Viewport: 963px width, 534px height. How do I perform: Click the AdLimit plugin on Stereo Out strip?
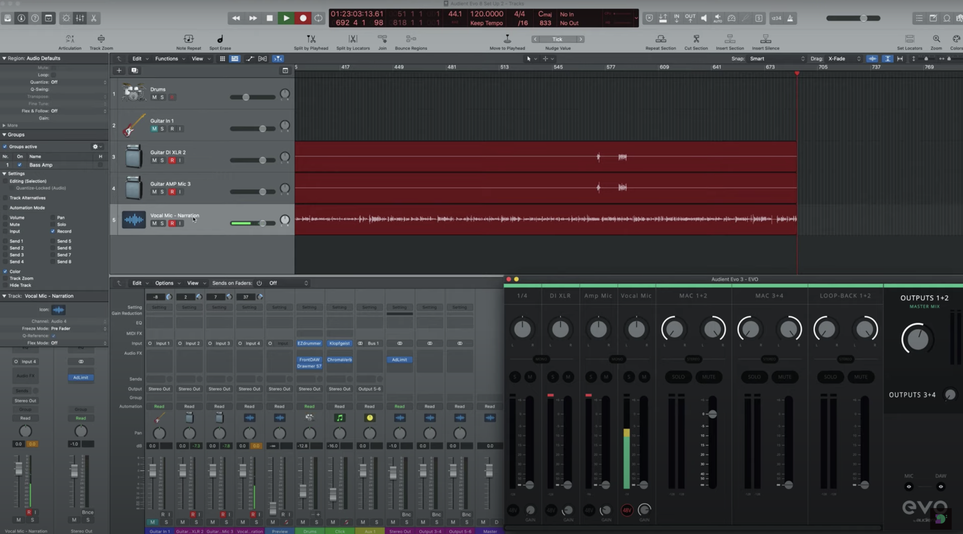[x=399, y=360]
